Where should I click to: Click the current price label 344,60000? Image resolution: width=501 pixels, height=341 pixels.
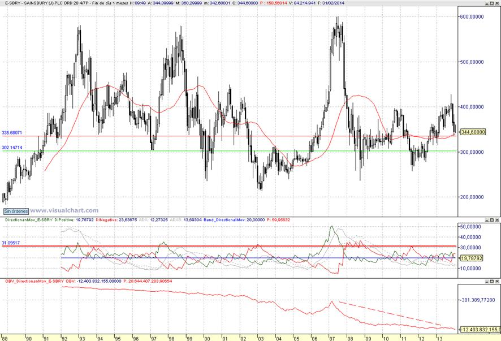point(473,132)
